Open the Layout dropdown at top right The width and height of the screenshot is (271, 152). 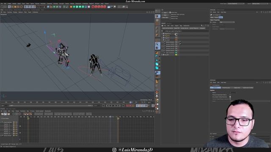pos(260,3)
